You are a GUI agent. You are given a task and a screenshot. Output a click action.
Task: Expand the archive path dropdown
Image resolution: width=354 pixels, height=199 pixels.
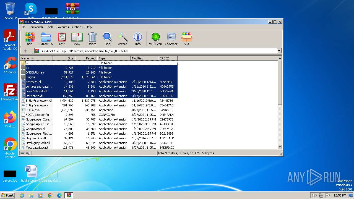pyautogui.click(x=279, y=51)
